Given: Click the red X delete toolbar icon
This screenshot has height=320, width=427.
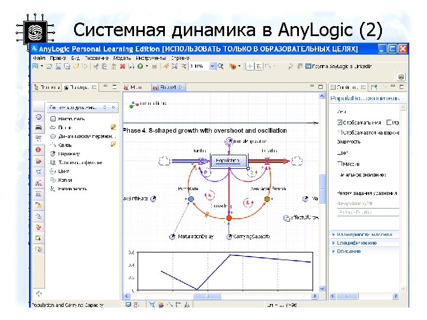Looking at the screenshot, I should [x=123, y=66].
